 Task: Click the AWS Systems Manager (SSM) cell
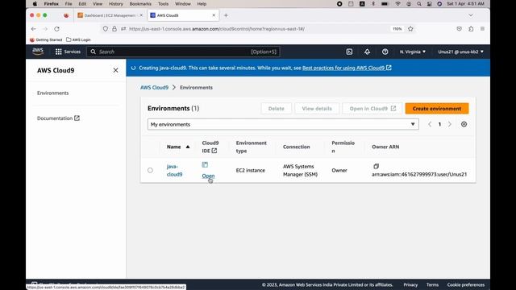point(300,170)
